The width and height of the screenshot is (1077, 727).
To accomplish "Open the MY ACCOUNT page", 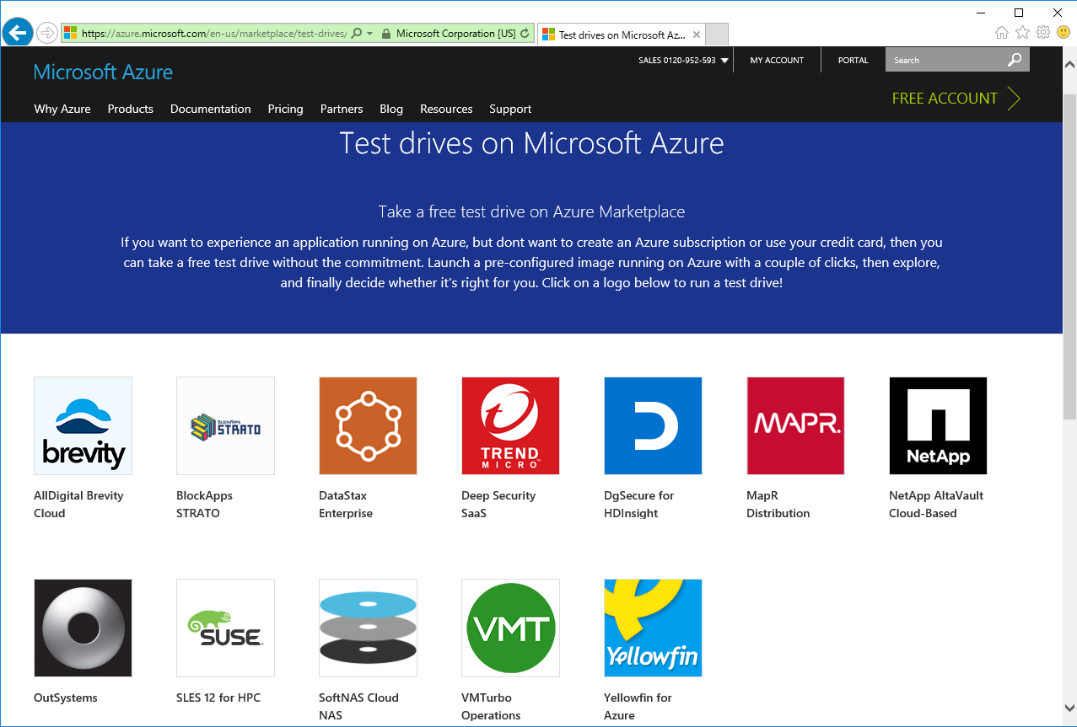I will coord(776,60).
